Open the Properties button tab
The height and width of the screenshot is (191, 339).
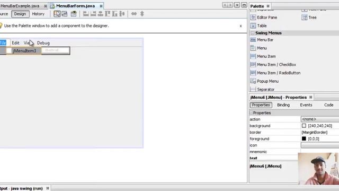click(x=261, y=105)
